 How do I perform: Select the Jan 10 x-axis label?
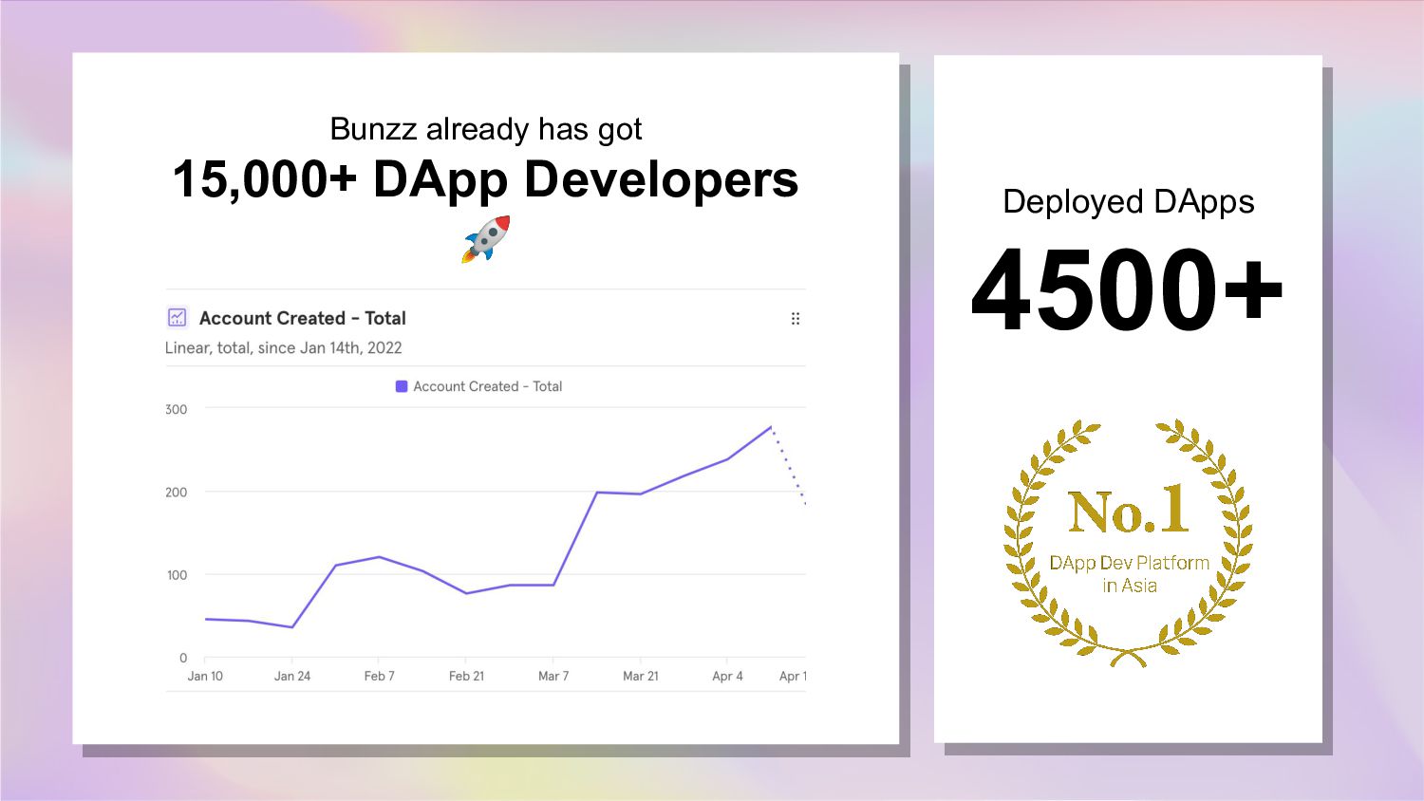pos(205,676)
